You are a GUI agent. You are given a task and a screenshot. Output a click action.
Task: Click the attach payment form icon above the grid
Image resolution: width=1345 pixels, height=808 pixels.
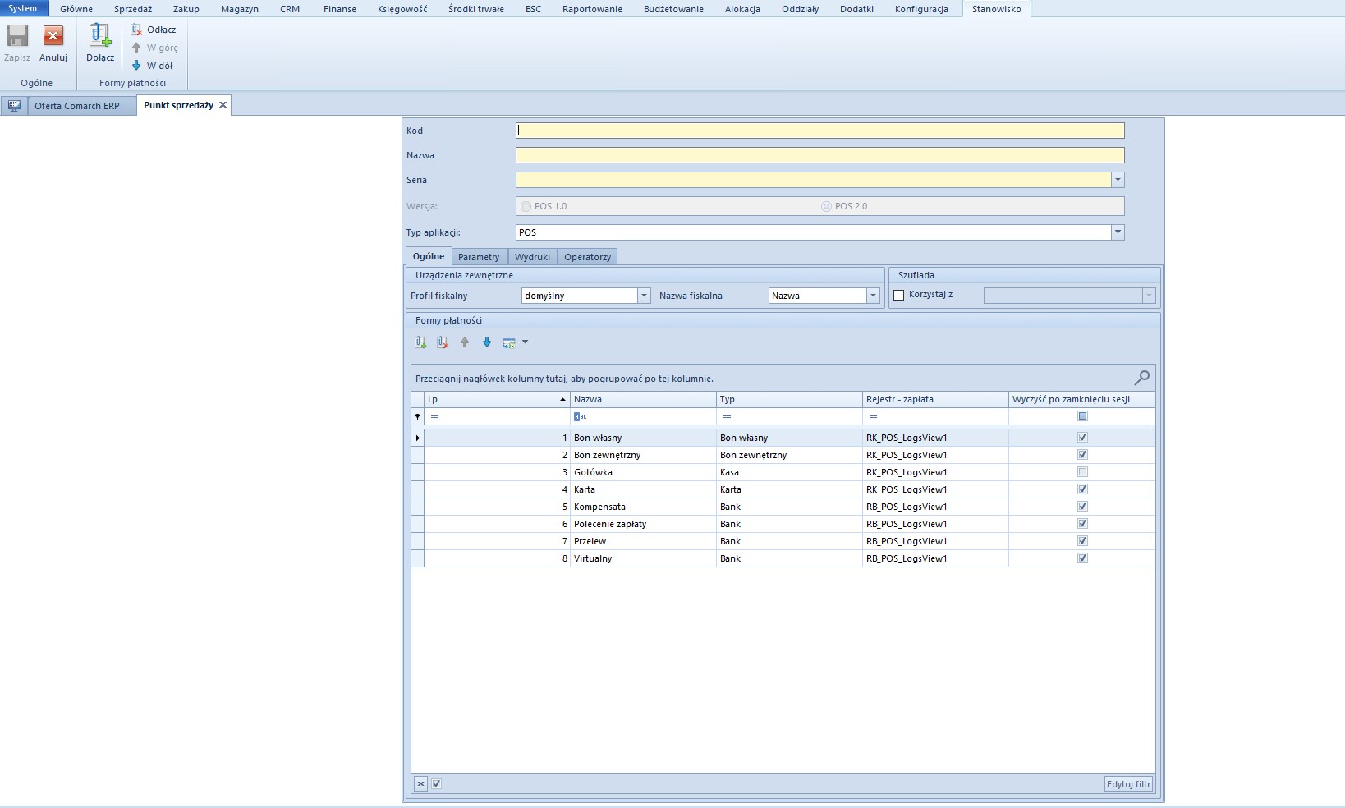pyautogui.click(x=420, y=342)
